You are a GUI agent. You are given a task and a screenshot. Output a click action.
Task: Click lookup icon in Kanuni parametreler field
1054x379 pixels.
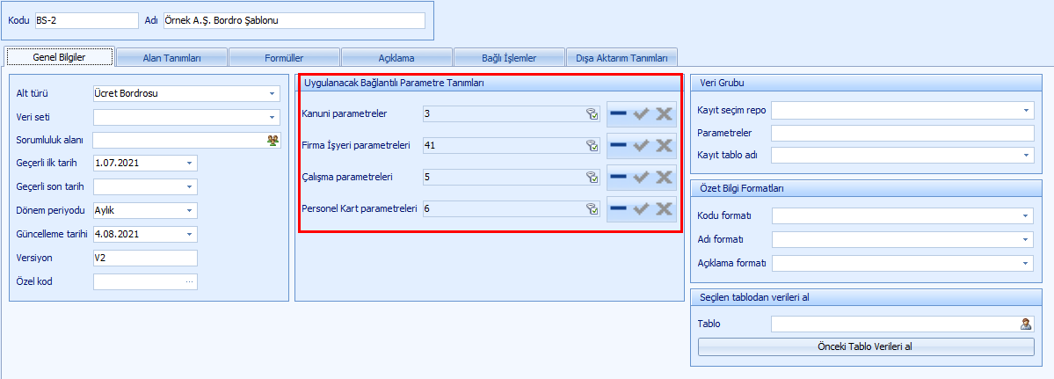592,113
